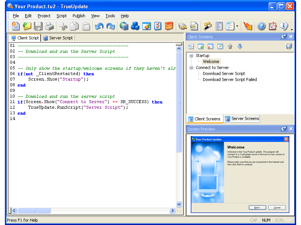This screenshot has height=225, width=301.
Task: Collapse the Startup tree node
Action: tap(191, 55)
